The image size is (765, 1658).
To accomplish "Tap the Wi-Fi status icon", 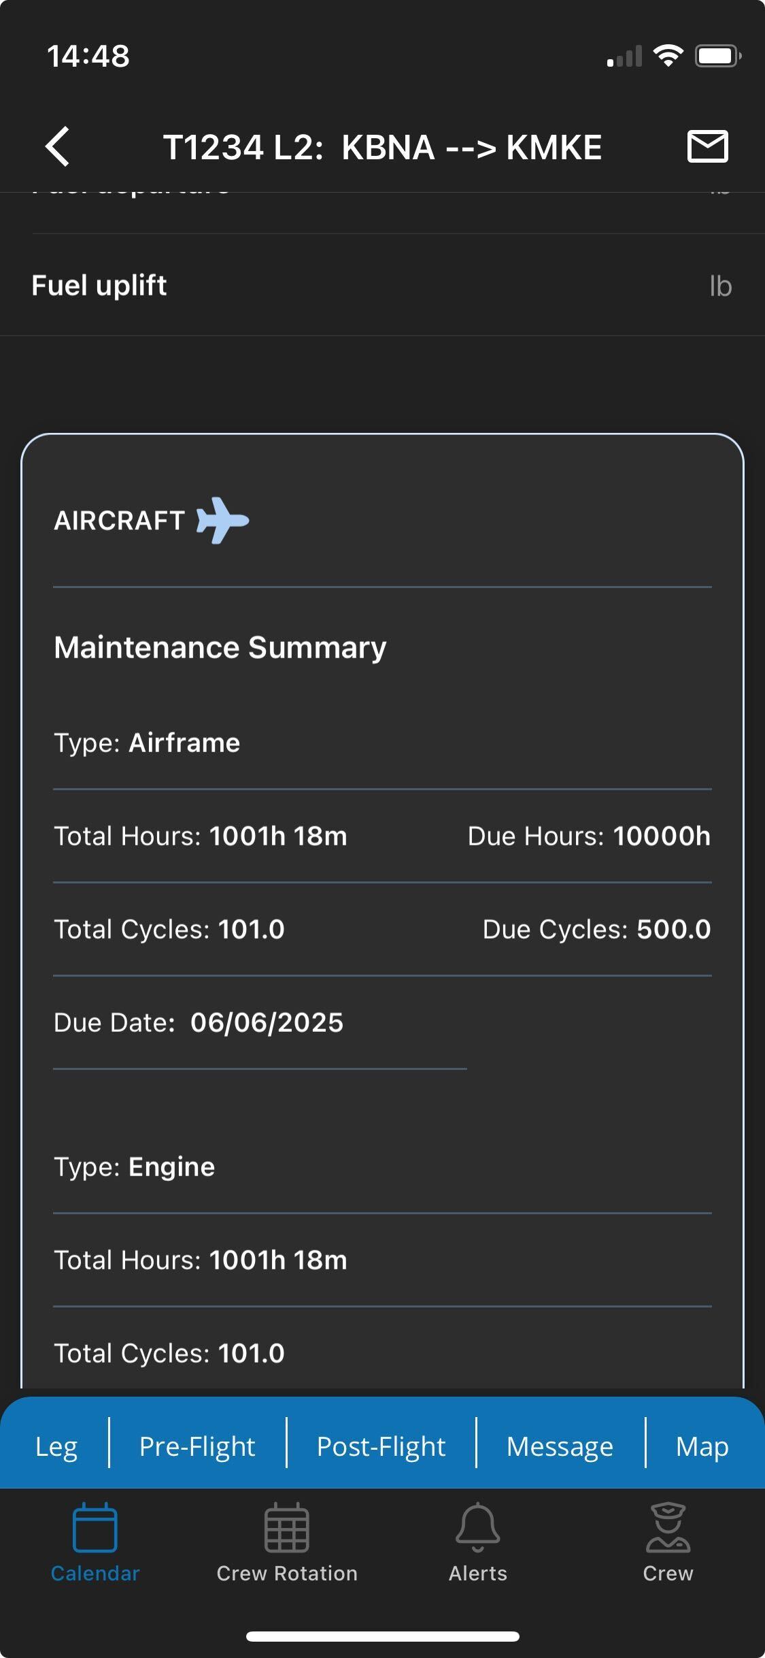I will [668, 56].
